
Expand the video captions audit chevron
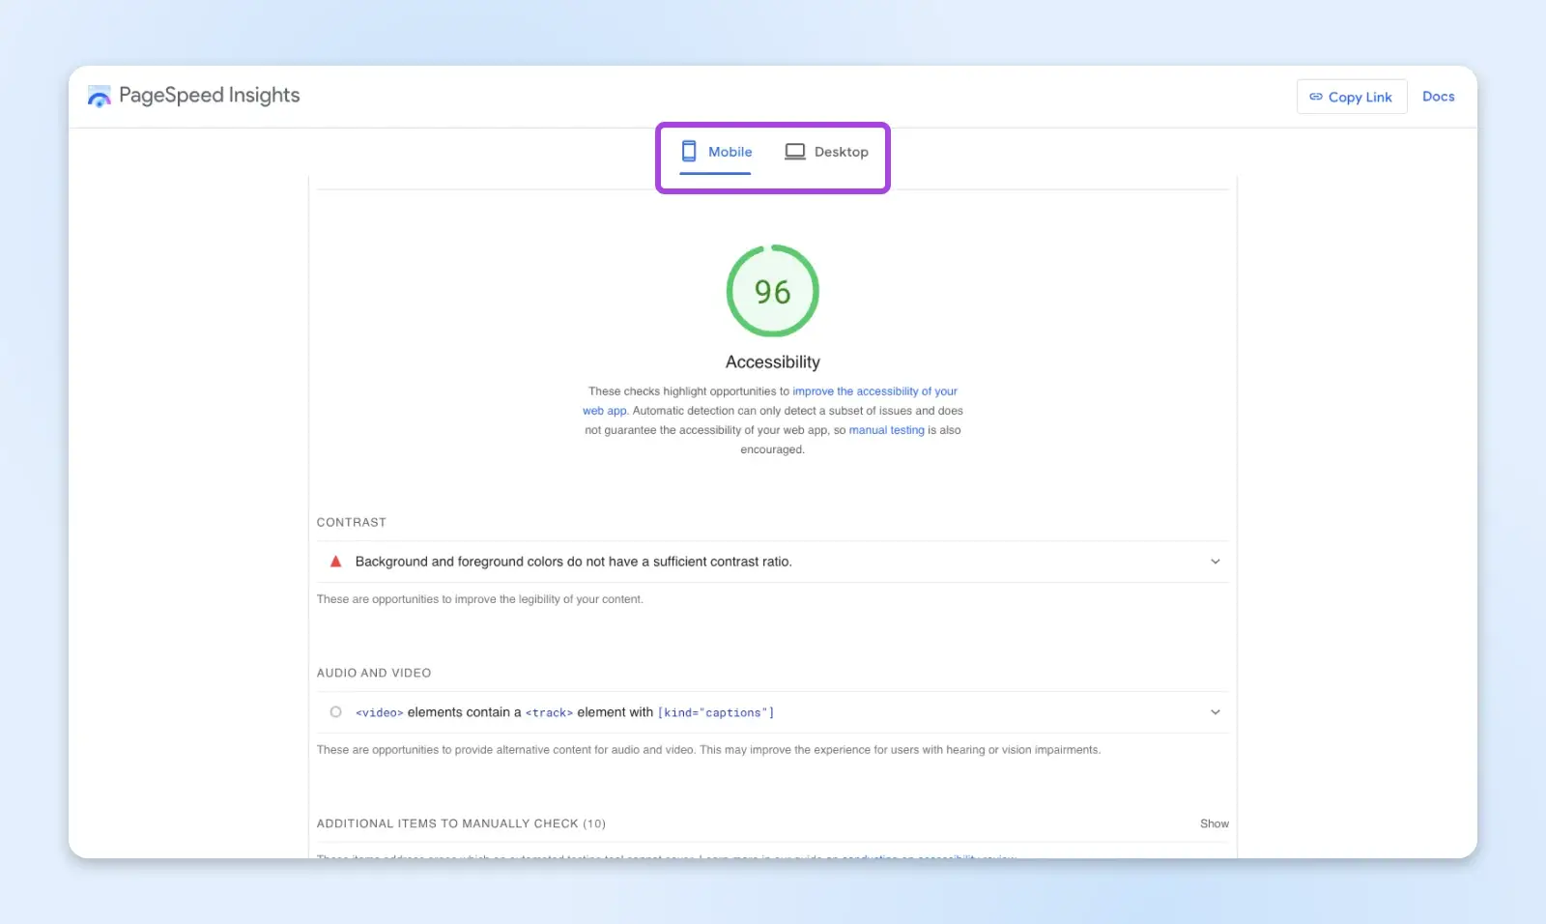[x=1216, y=712]
